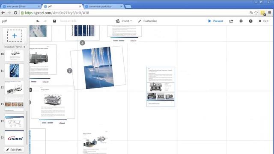Go forward in browser history
The image size is (274, 154).
click(x=9, y=13)
